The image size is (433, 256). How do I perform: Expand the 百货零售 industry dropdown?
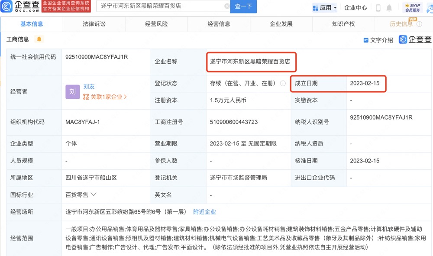click(94, 195)
